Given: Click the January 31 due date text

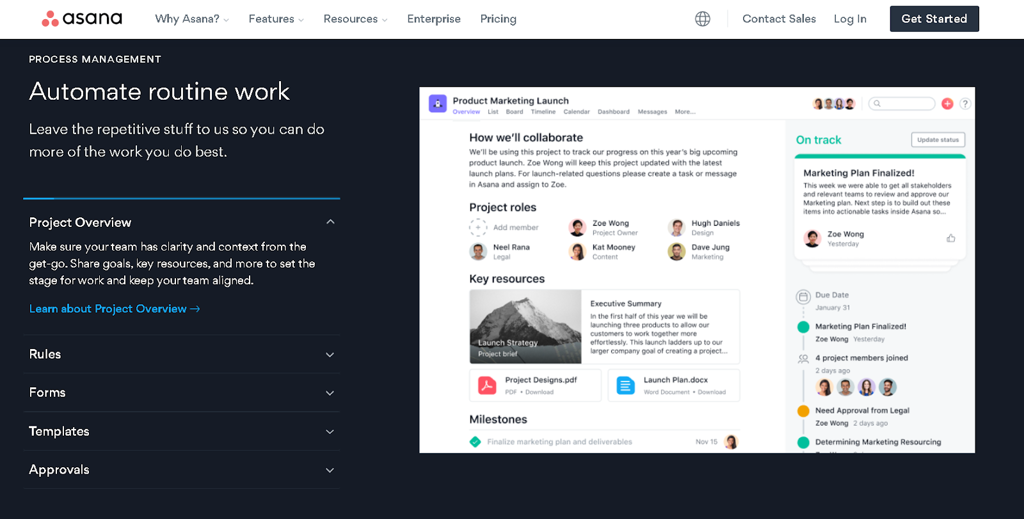Looking at the screenshot, I should pyautogui.click(x=833, y=307).
